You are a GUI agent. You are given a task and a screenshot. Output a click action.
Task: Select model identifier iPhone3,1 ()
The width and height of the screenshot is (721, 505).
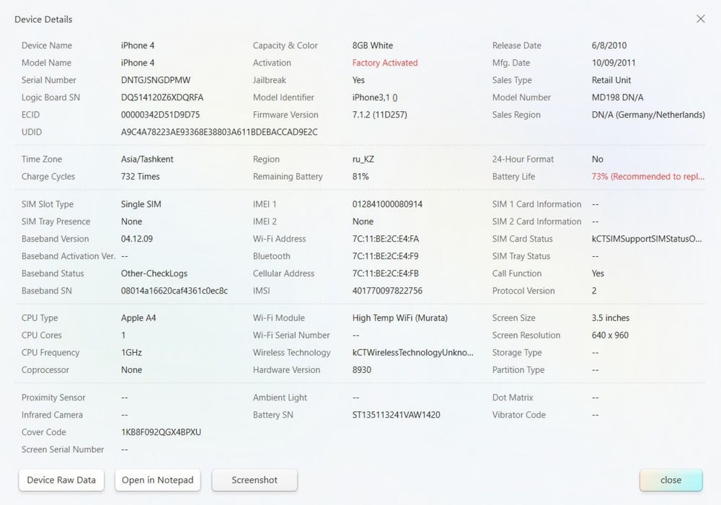375,97
